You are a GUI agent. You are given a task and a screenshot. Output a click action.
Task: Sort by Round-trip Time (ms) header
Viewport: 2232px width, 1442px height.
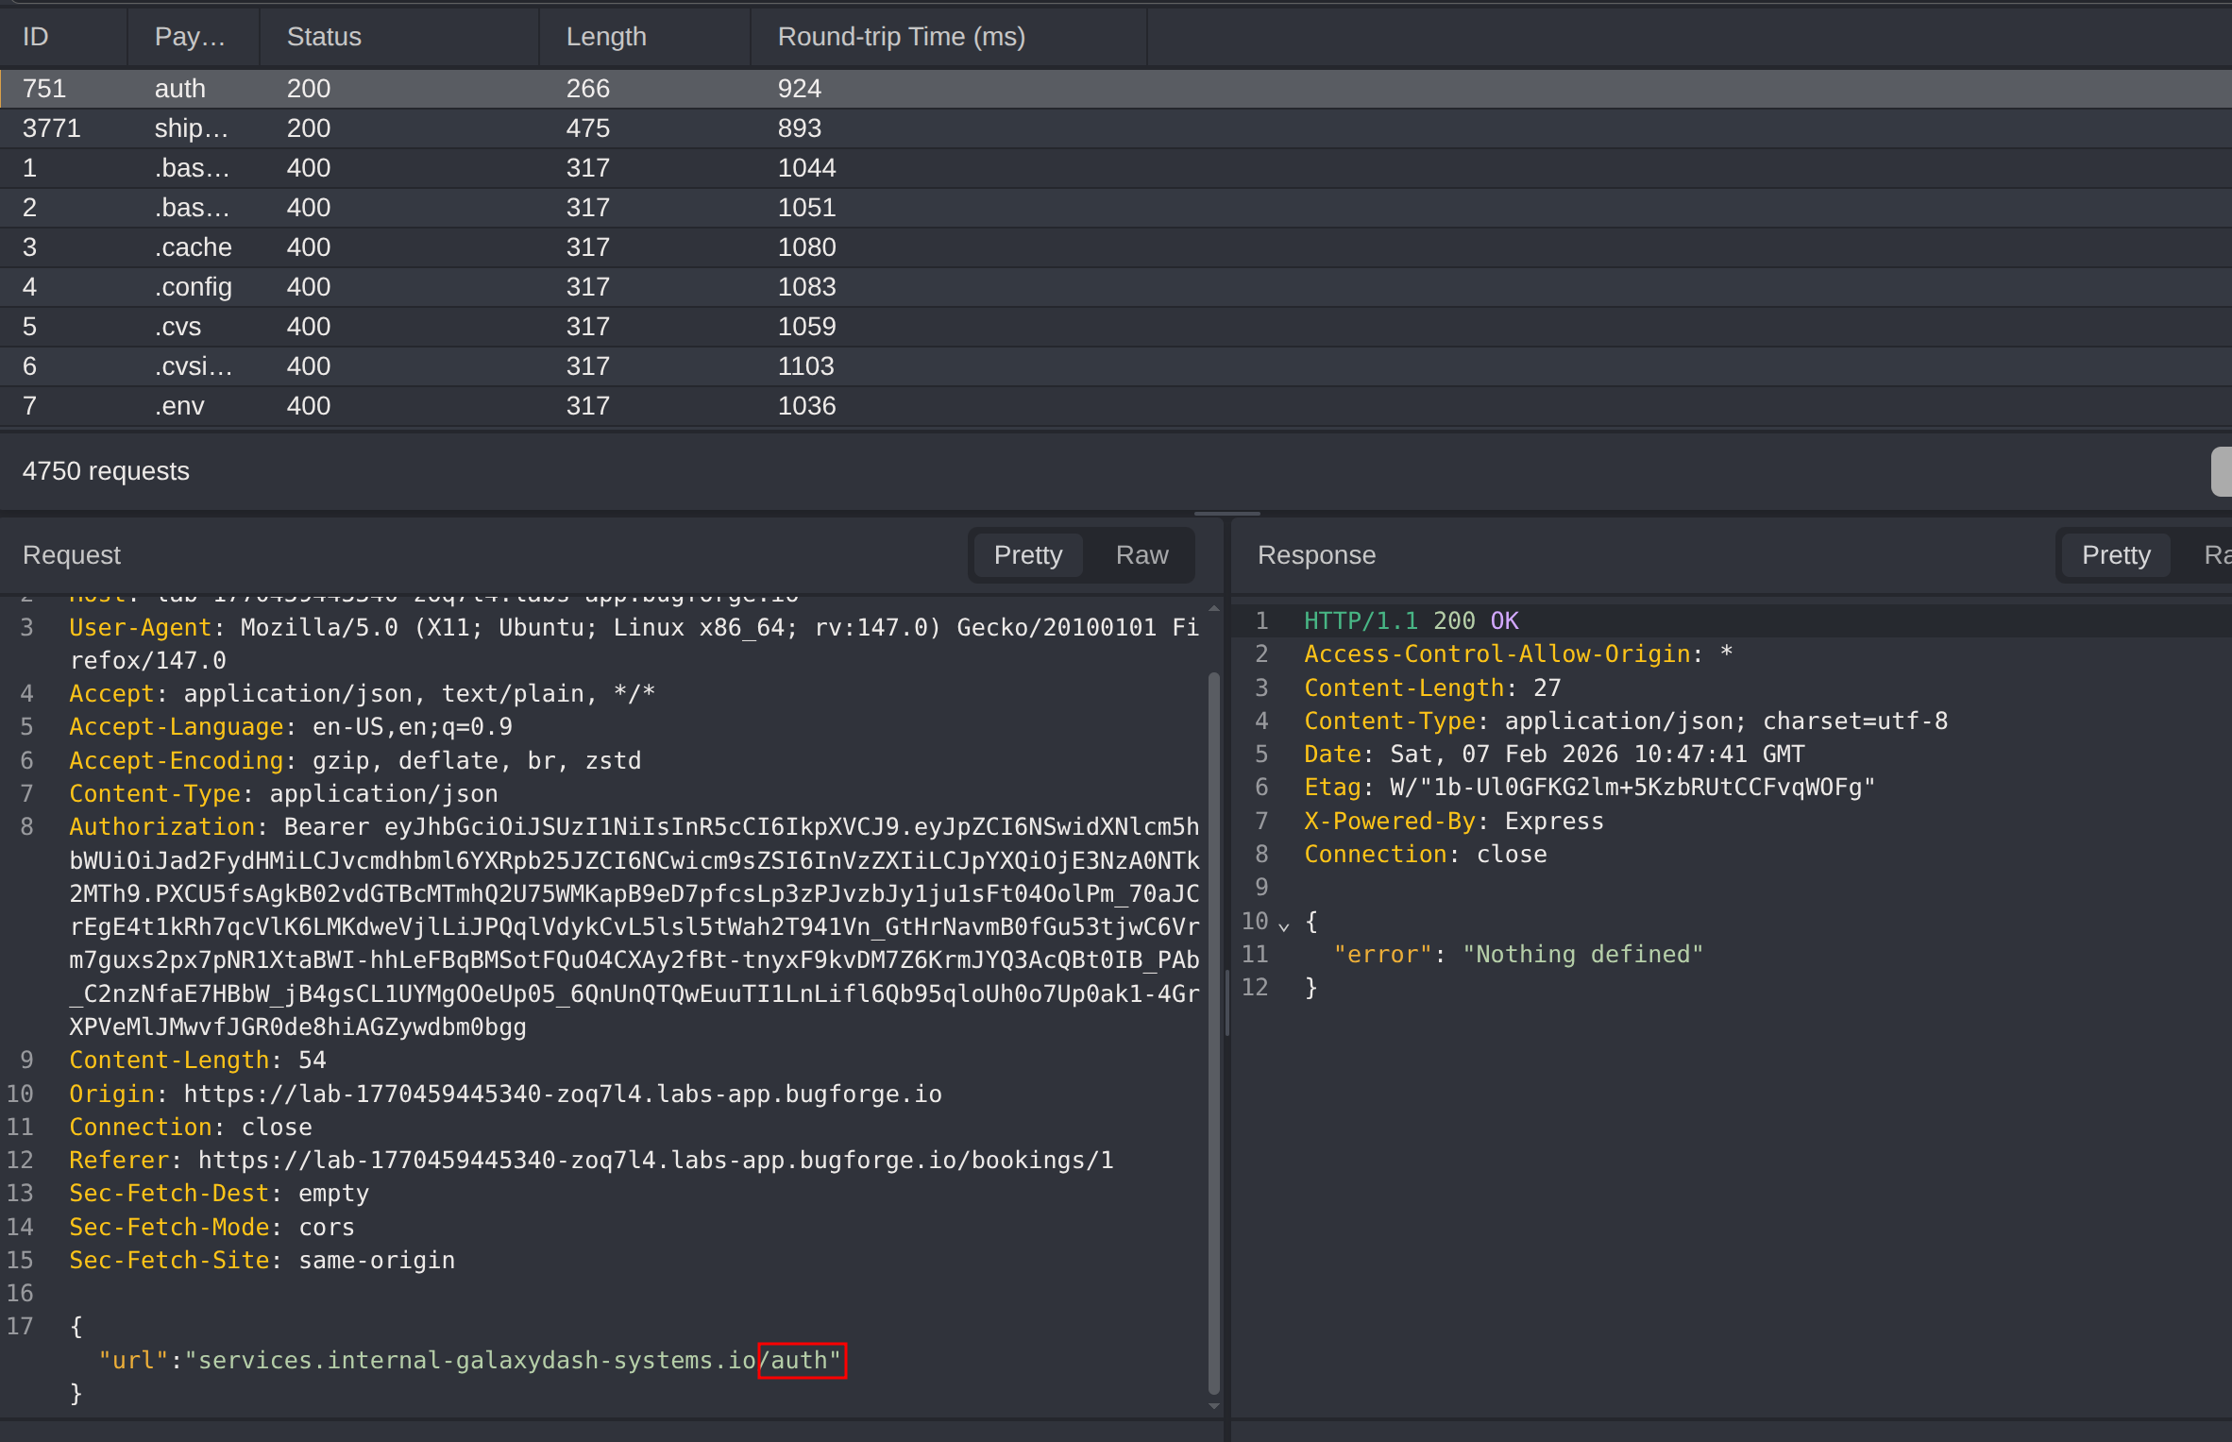(901, 37)
